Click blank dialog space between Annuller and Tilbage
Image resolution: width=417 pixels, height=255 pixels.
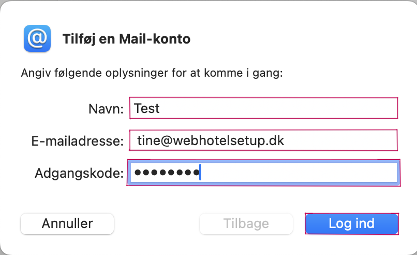[157, 224]
